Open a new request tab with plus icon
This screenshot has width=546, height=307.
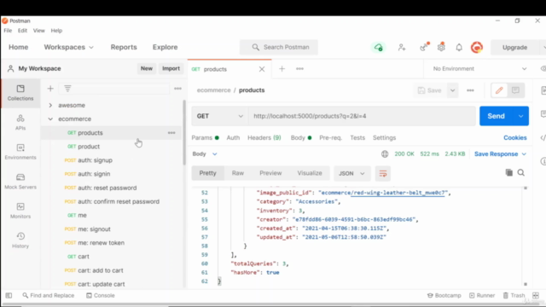282,68
